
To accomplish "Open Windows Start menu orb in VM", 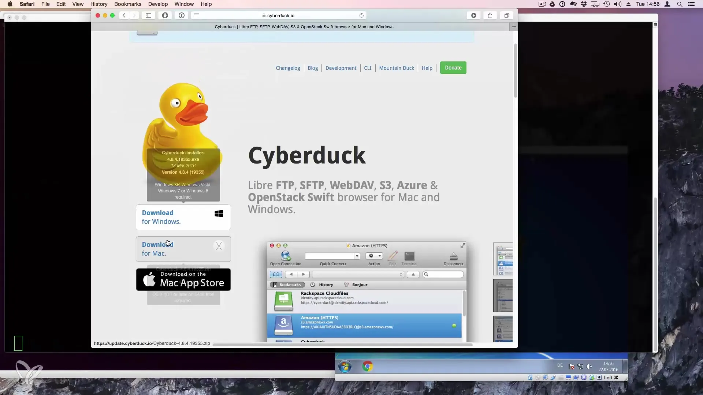I will click(345, 366).
